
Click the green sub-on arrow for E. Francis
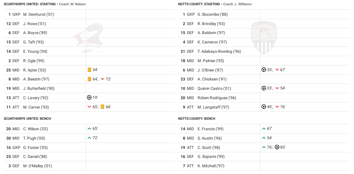[x=264, y=129]
